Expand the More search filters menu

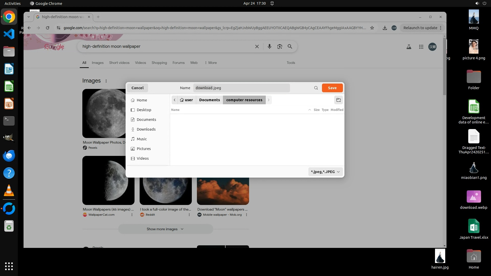pos(210,63)
